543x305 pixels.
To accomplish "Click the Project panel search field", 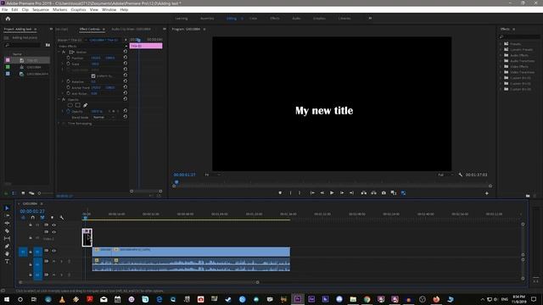I will click(24, 45).
